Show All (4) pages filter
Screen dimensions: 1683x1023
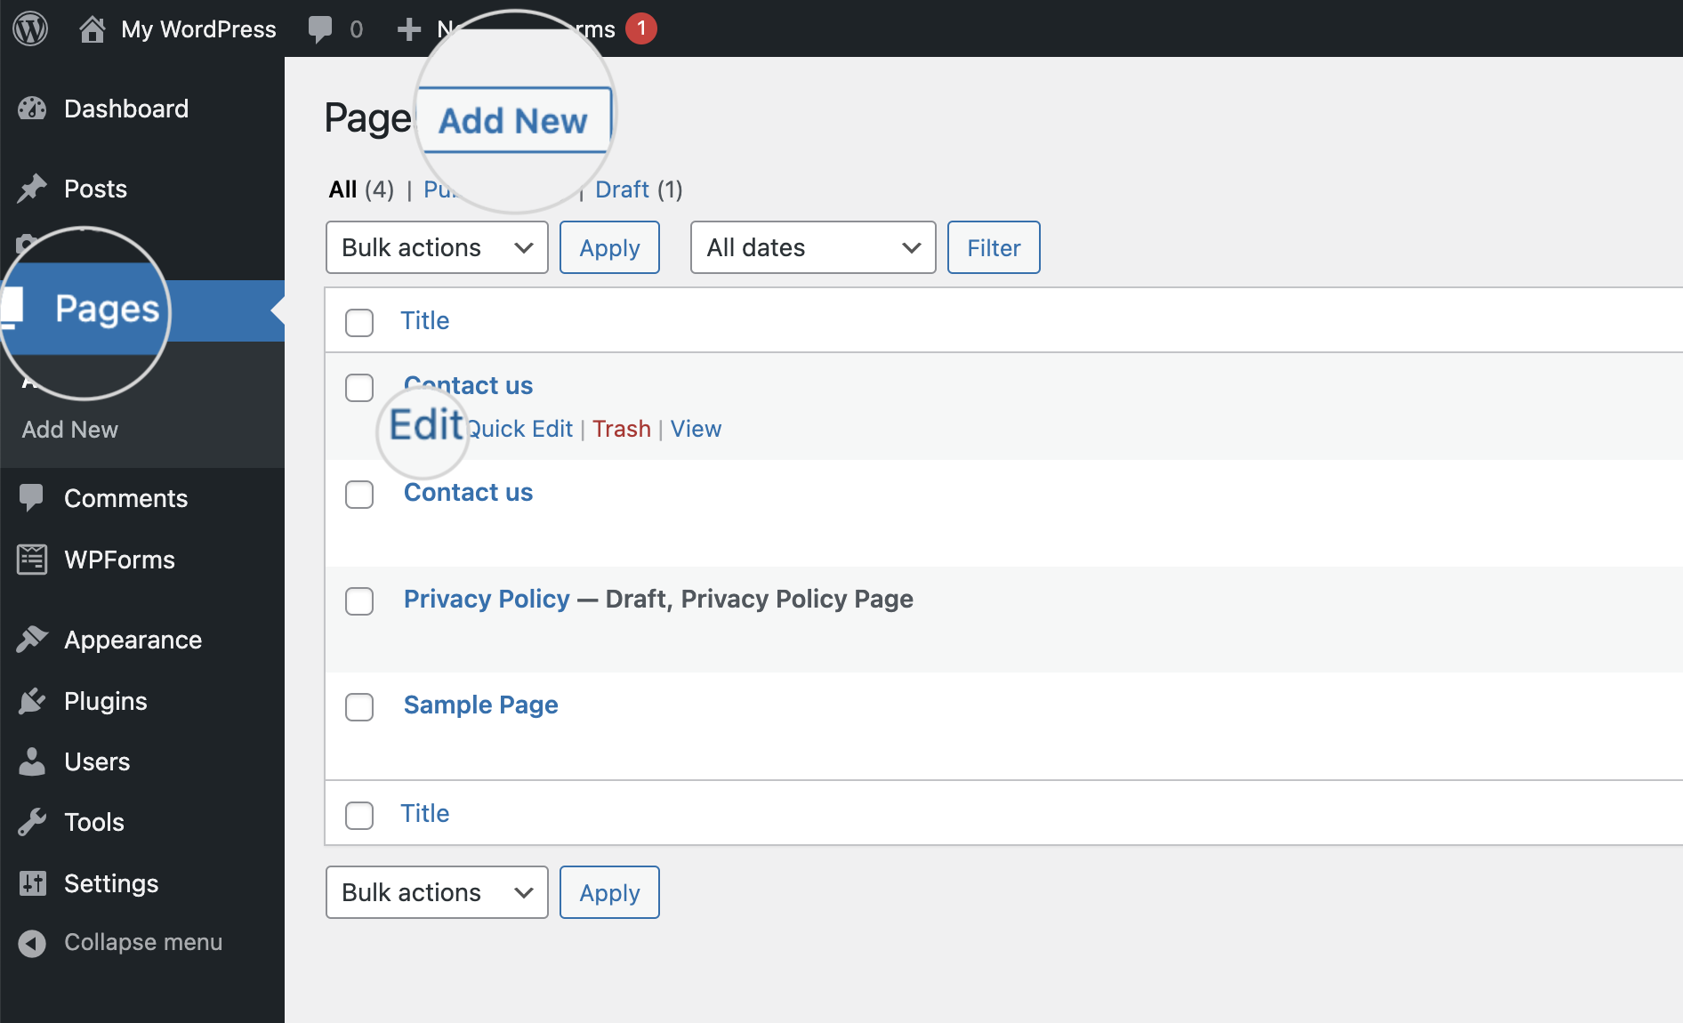[x=361, y=189]
